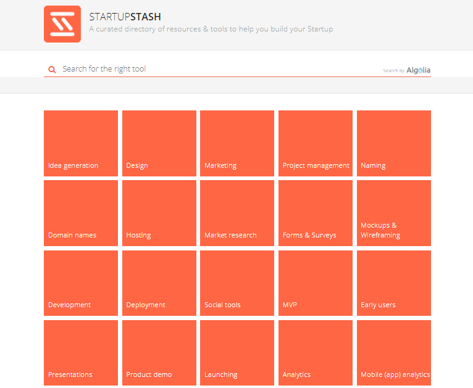
Task: Click the STARTUPSTASH title text
Action: click(125, 17)
